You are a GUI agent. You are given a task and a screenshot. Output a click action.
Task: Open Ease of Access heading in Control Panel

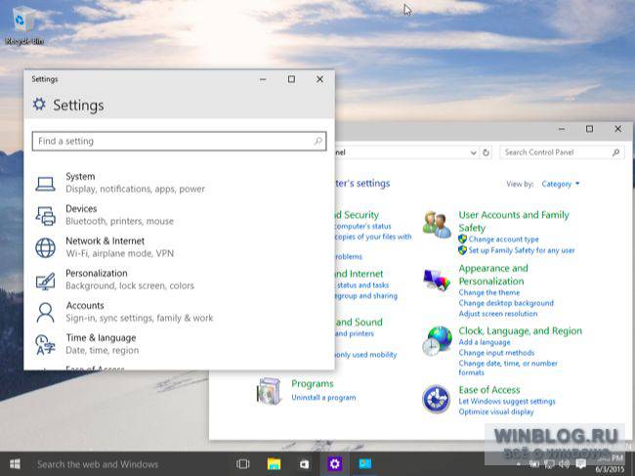pos(489,390)
